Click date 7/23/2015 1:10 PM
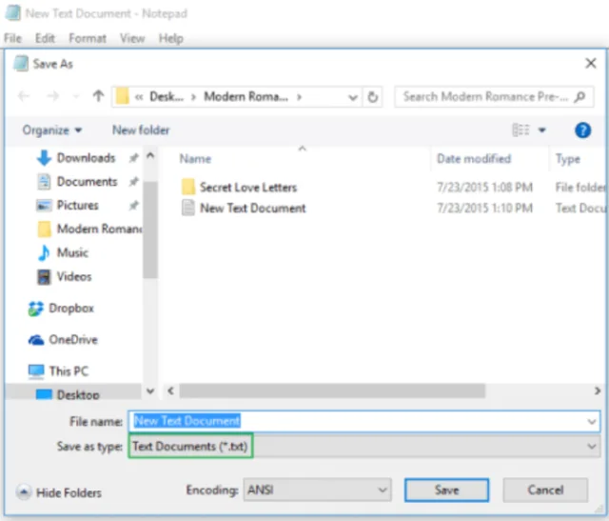This screenshot has height=521, width=609. 484,209
